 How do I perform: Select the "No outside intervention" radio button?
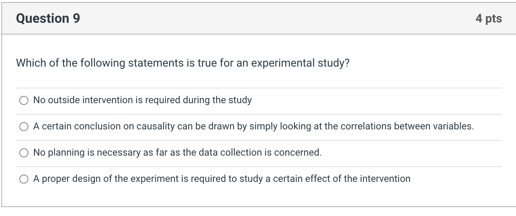(x=24, y=100)
